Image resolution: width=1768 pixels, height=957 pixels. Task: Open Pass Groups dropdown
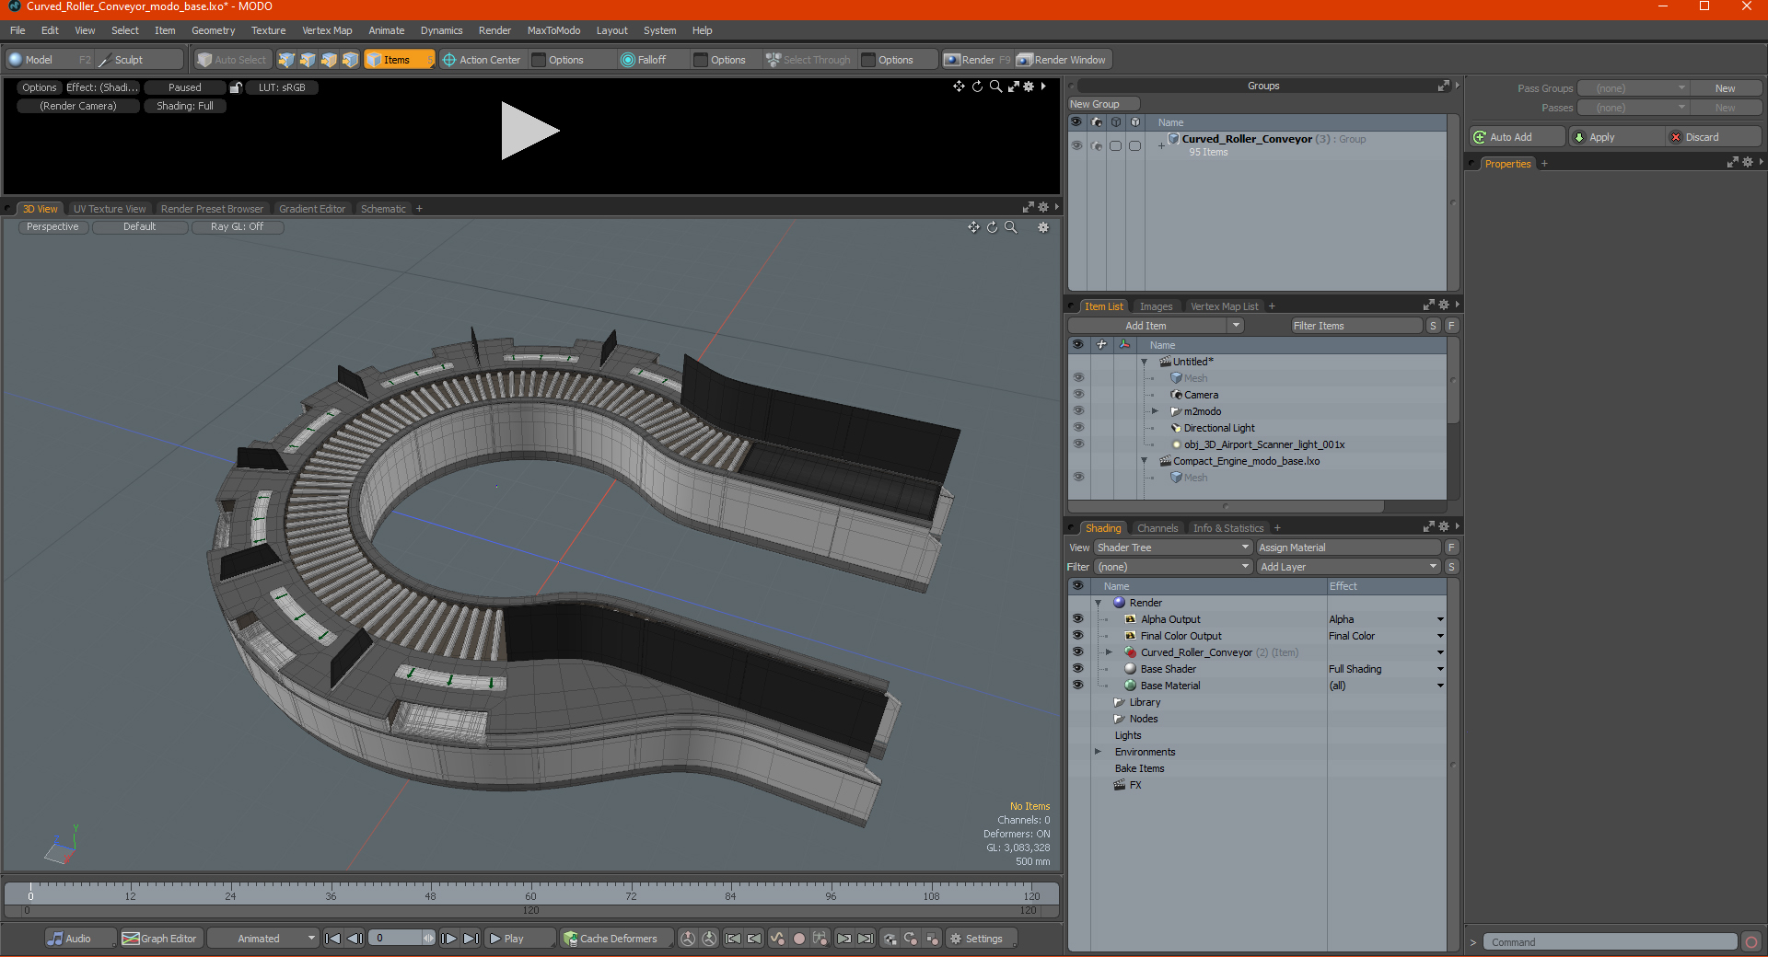click(1633, 88)
